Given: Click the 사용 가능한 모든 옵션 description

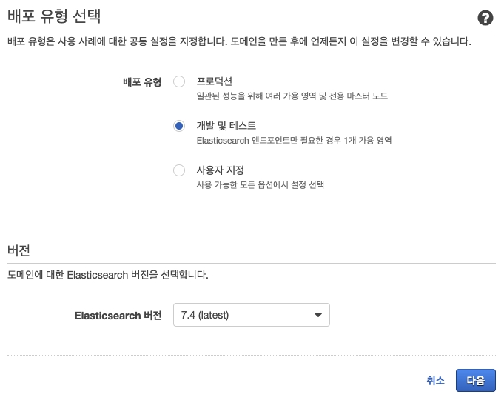Looking at the screenshot, I should point(260,184).
